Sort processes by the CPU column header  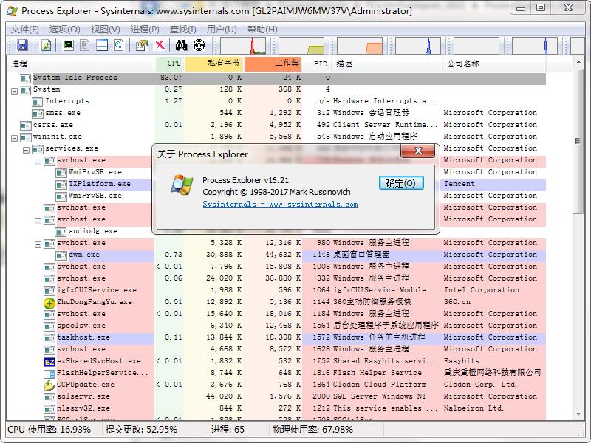tap(173, 64)
